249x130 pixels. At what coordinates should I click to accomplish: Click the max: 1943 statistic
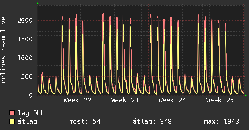[222, 122]
